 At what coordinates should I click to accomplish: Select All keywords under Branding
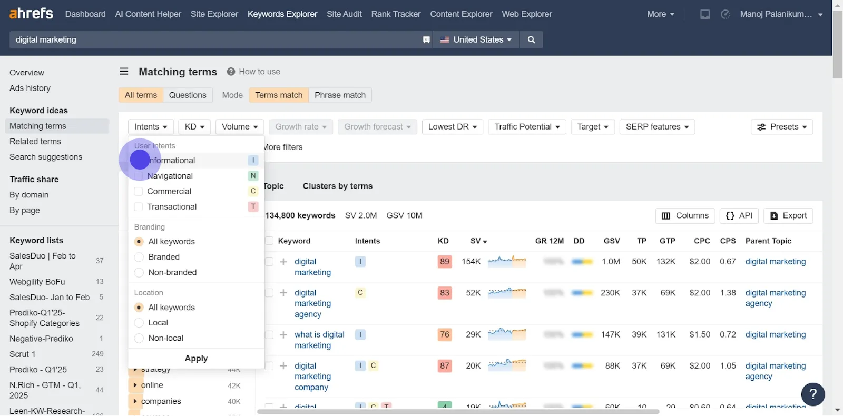click(139, 242)
